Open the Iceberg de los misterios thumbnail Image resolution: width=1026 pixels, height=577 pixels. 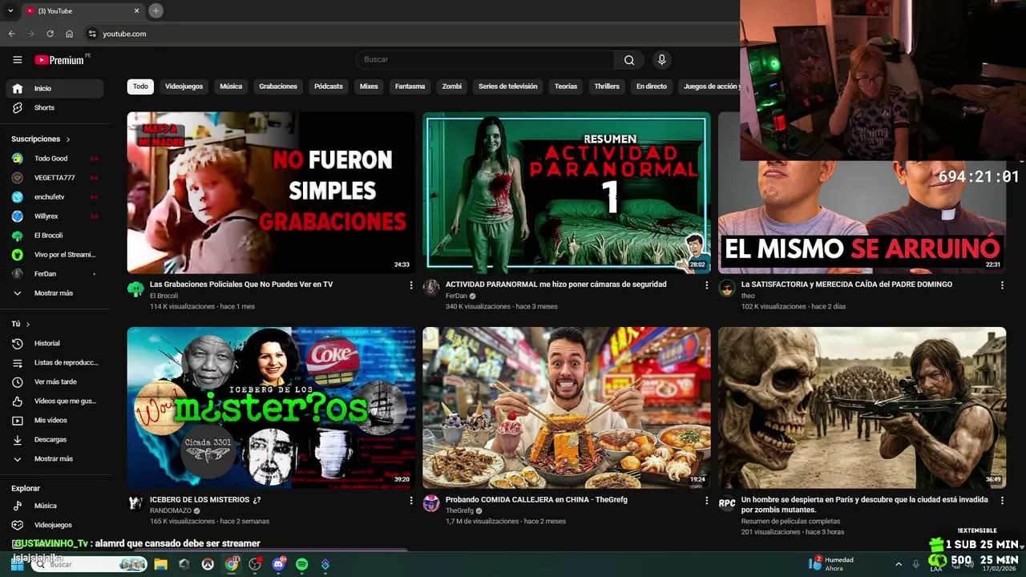(x=271, y=408)
